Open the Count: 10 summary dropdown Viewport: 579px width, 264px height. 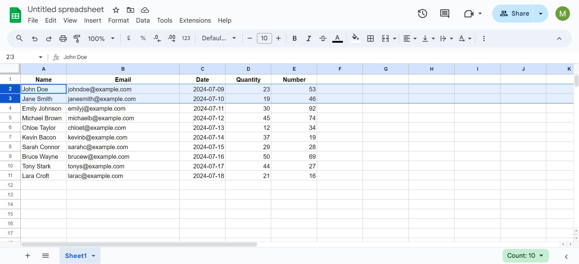[x=526, y=256]
